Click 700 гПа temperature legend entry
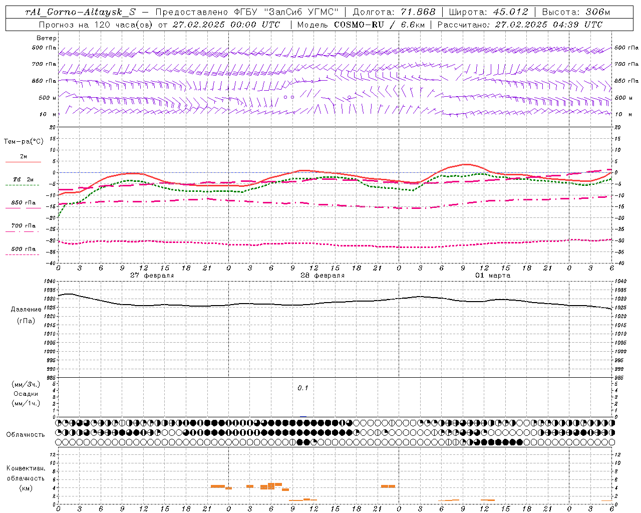Image resolution: width=641 pixels, height=513 pixels. pos(24,226)
